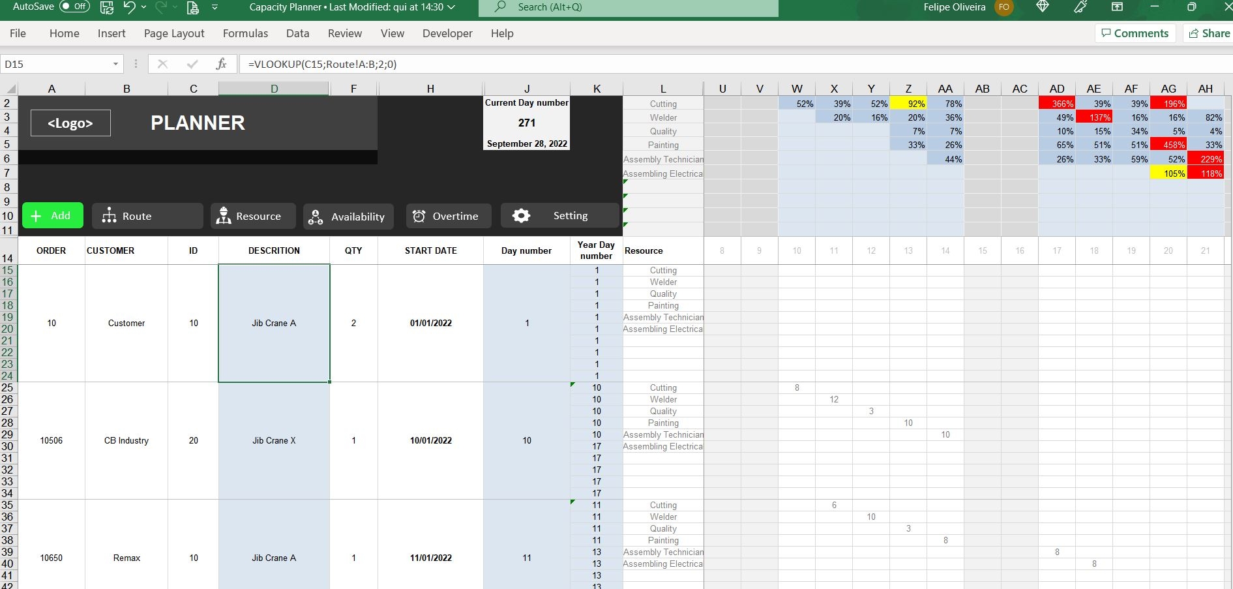Click the green plus Add icon
Viewport: 1233px width, 589px height.
click(x=37, y=215)
